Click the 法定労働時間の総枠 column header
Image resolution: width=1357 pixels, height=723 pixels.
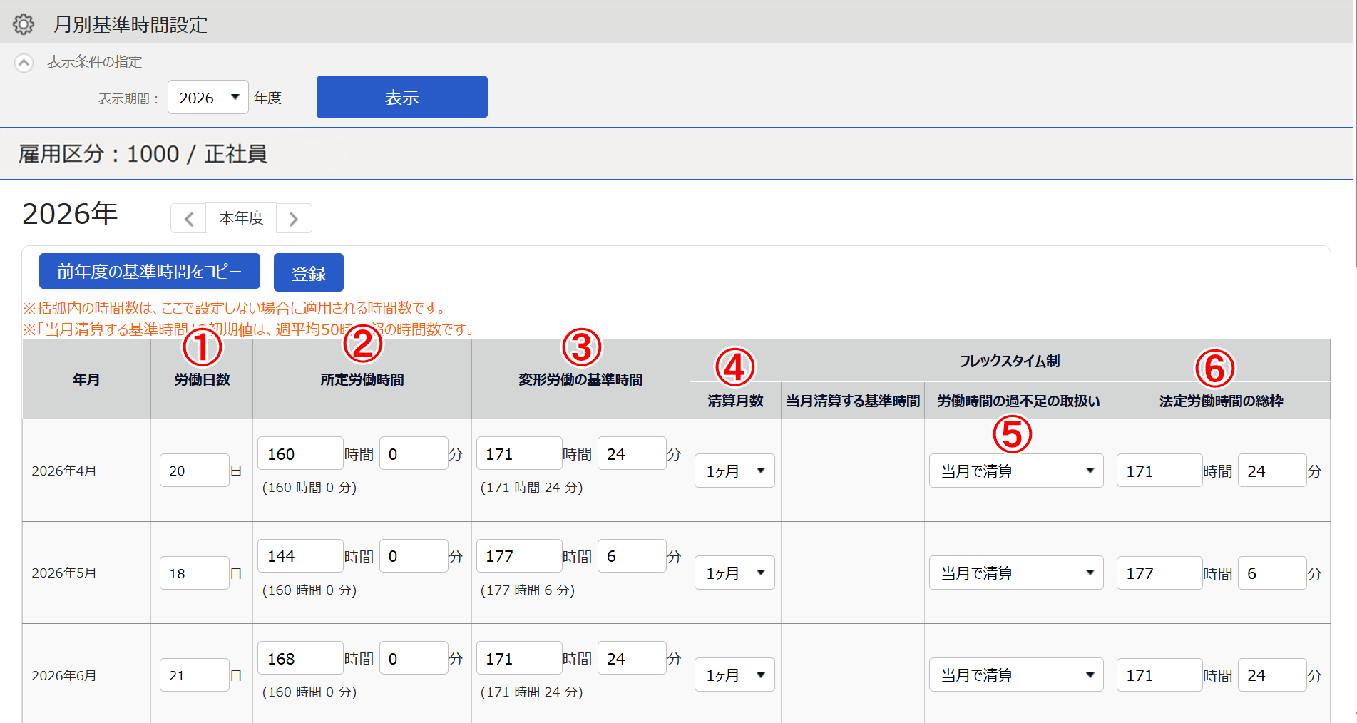click(x=1221, y=401)
